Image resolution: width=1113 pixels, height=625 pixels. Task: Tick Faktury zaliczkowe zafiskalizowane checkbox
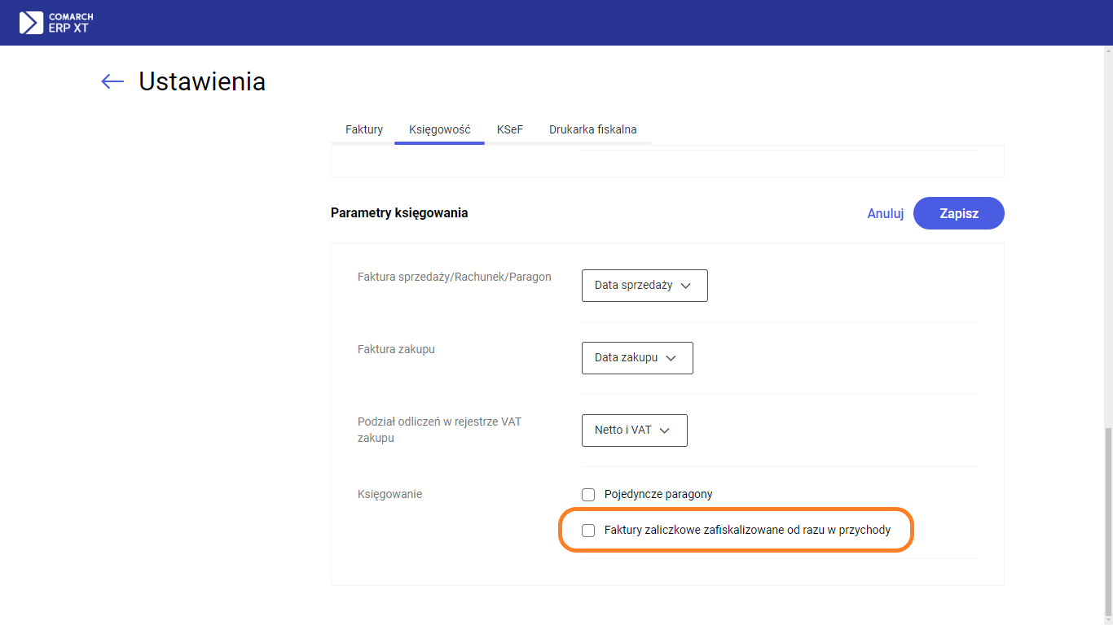(588, 531)
